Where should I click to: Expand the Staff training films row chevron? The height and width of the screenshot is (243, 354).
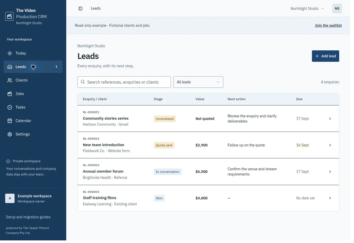tap(330, 198)
